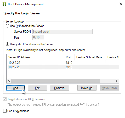Add a new login server
The width and height of the screenshot is (125, 118).
click(x=15, y=88)
